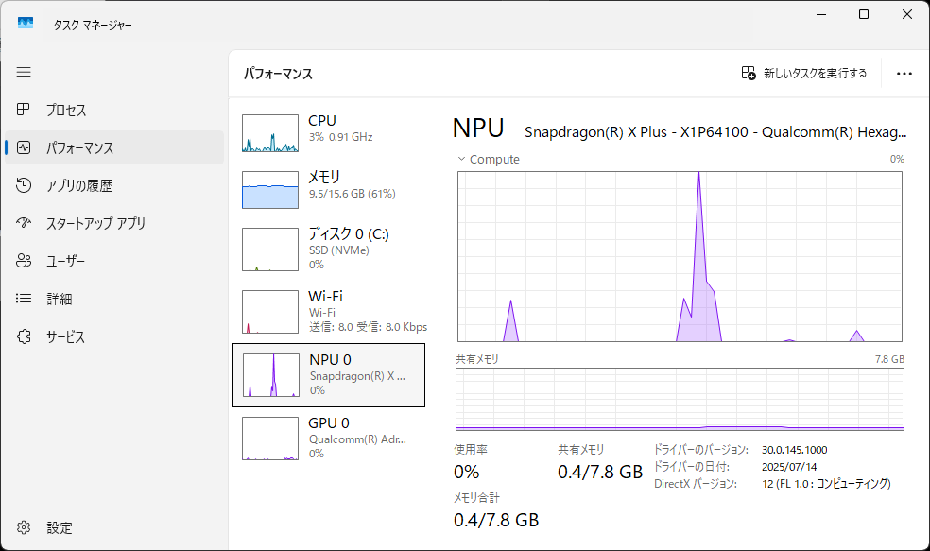
Task: Open the more options (...) menu
Action: click(904, 74)
